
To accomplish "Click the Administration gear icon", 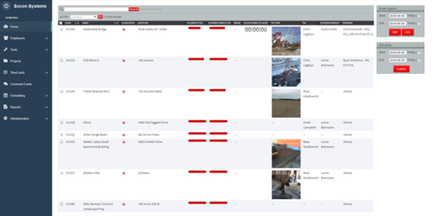I will point(5,118).
